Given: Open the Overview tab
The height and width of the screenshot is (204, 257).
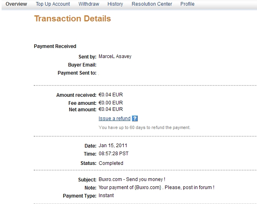Looking at the screenshot, I should 16,4.
